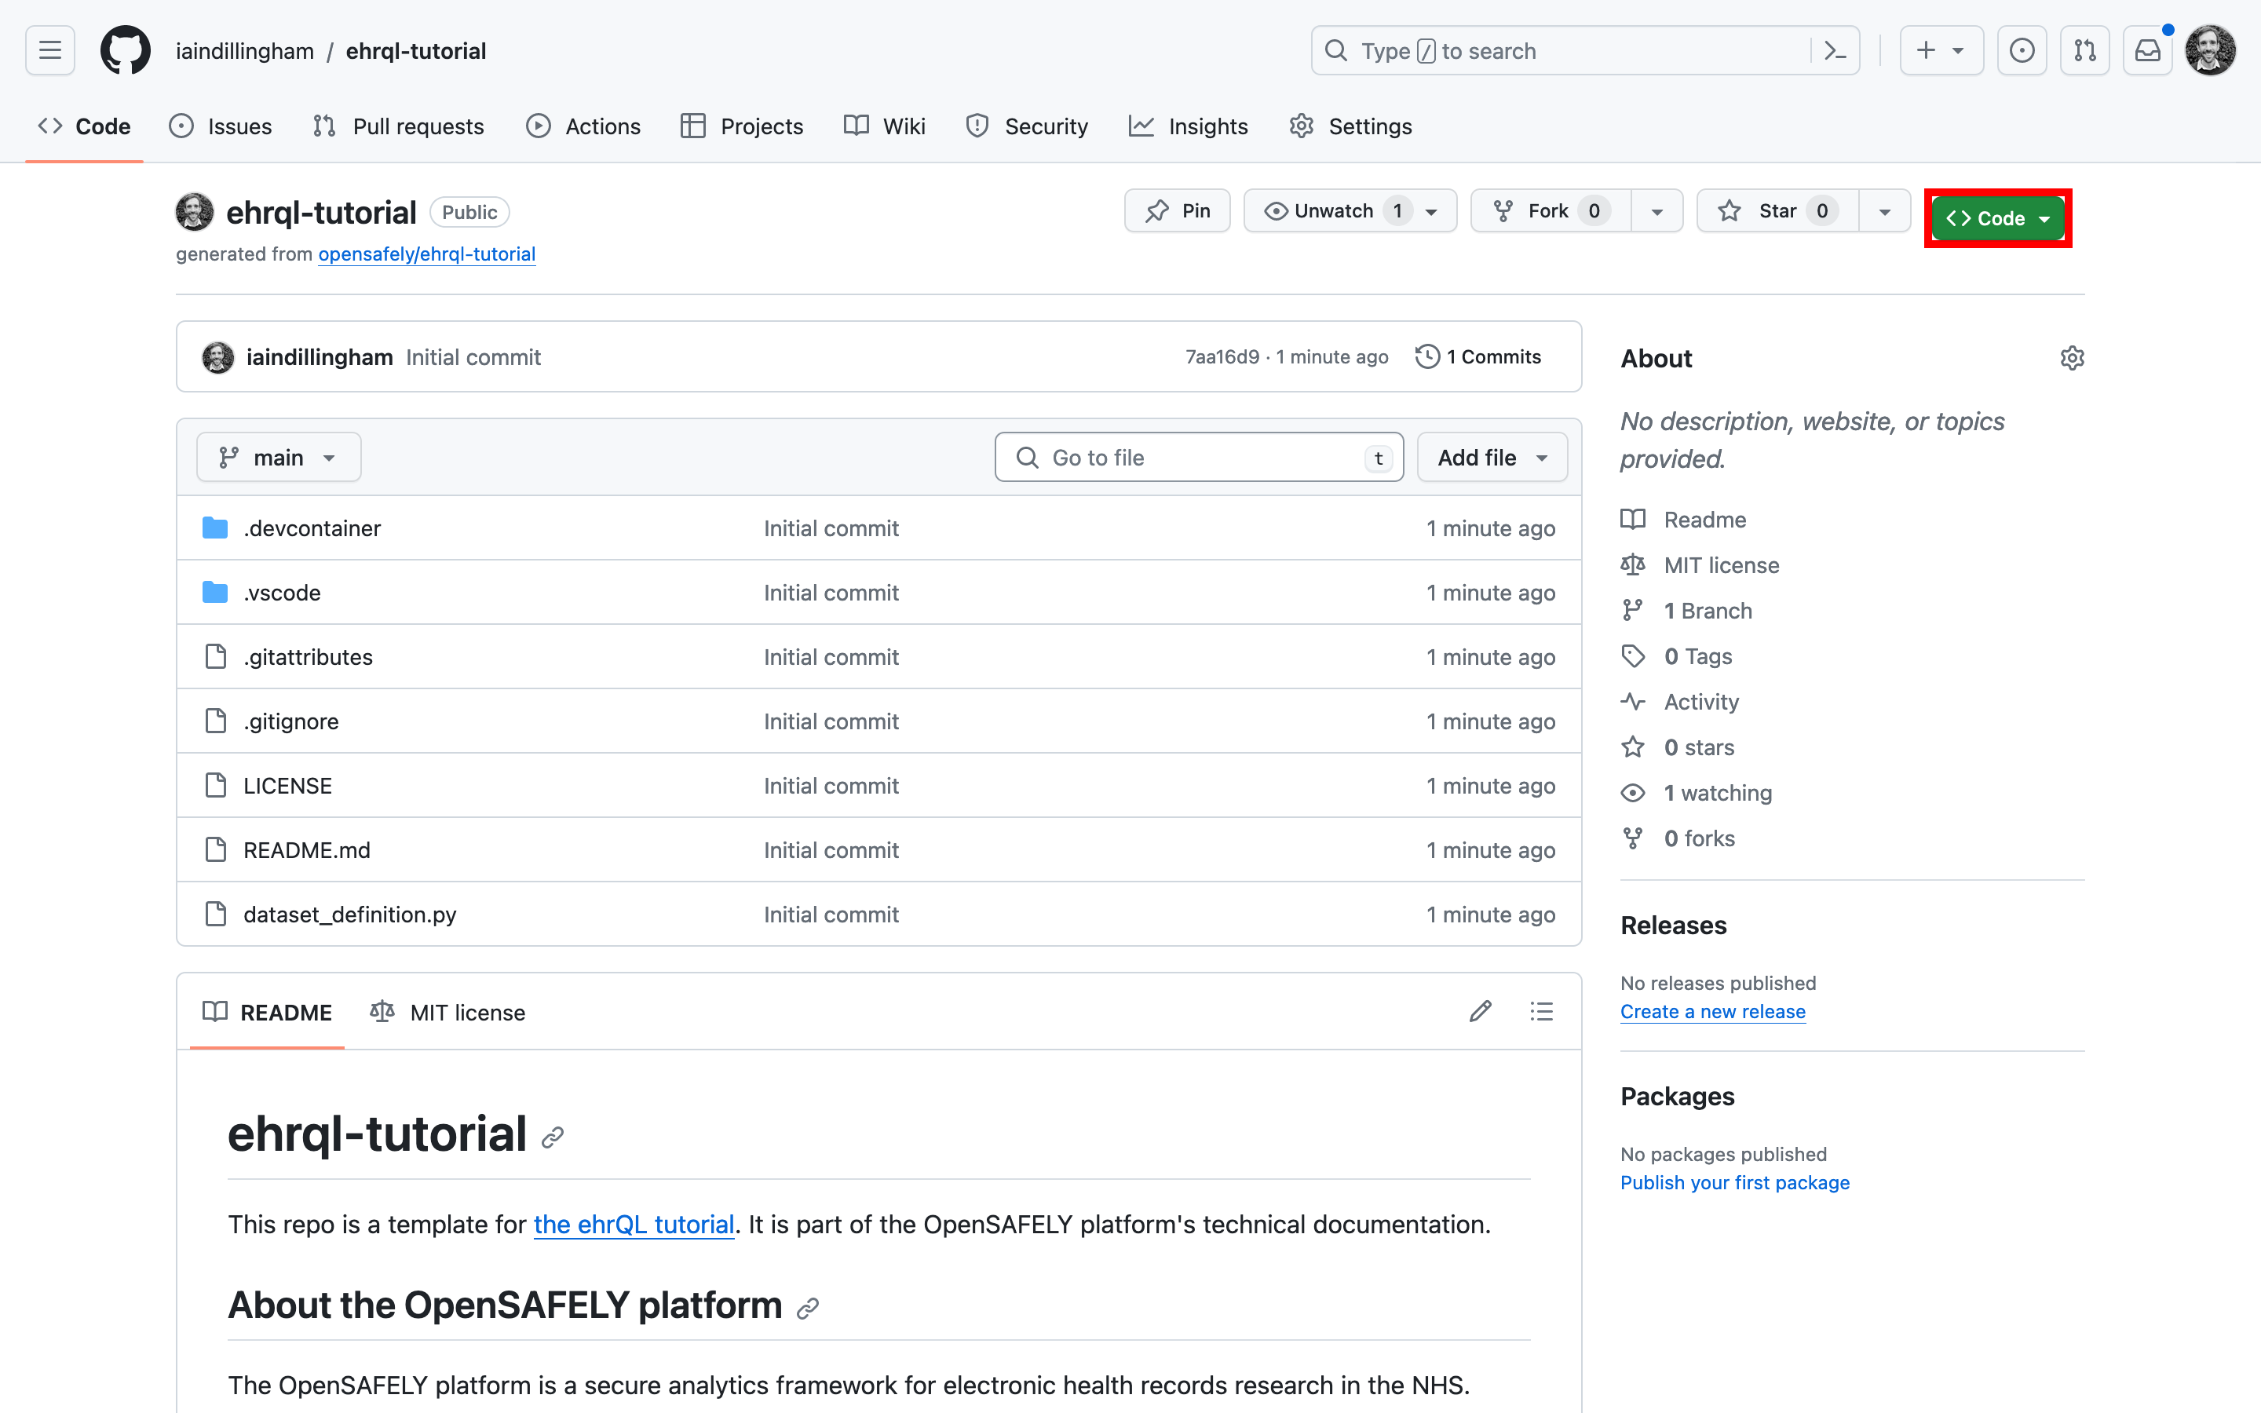Open the ehrQL tutorial hyperlink
2261x1413 pixels.
[x=634, y=1224]
